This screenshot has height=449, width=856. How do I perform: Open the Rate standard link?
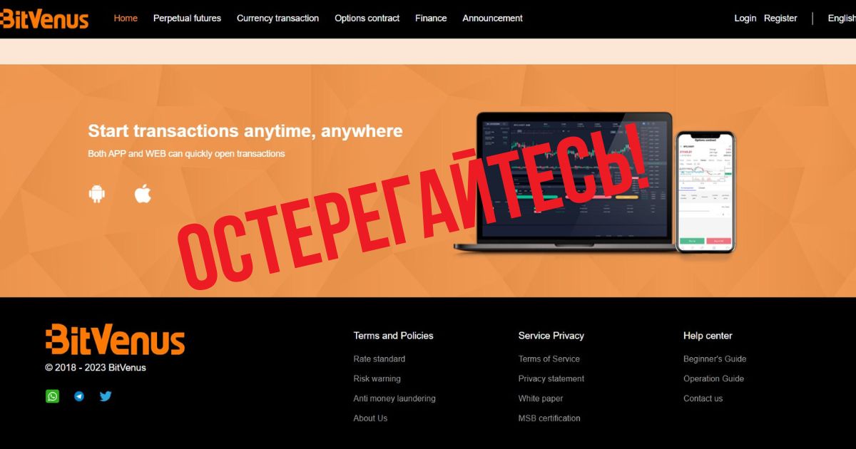(x=379, y=359)
